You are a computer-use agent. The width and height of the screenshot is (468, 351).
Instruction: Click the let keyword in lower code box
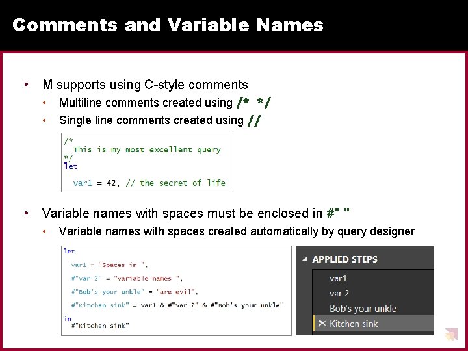[x=70, y=252]
